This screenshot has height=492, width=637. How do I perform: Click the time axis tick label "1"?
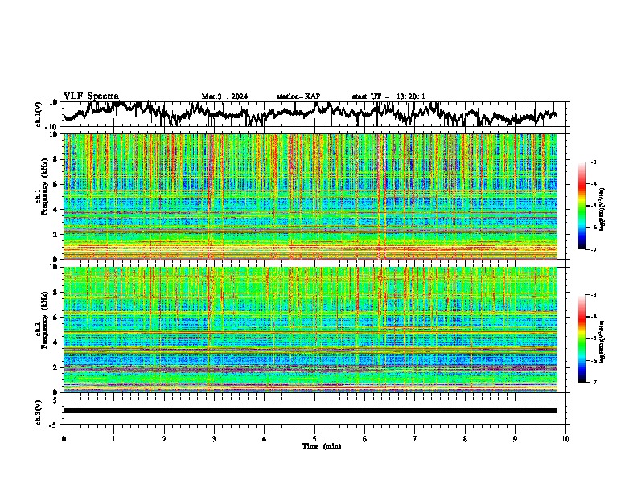[x=113, y=439]
